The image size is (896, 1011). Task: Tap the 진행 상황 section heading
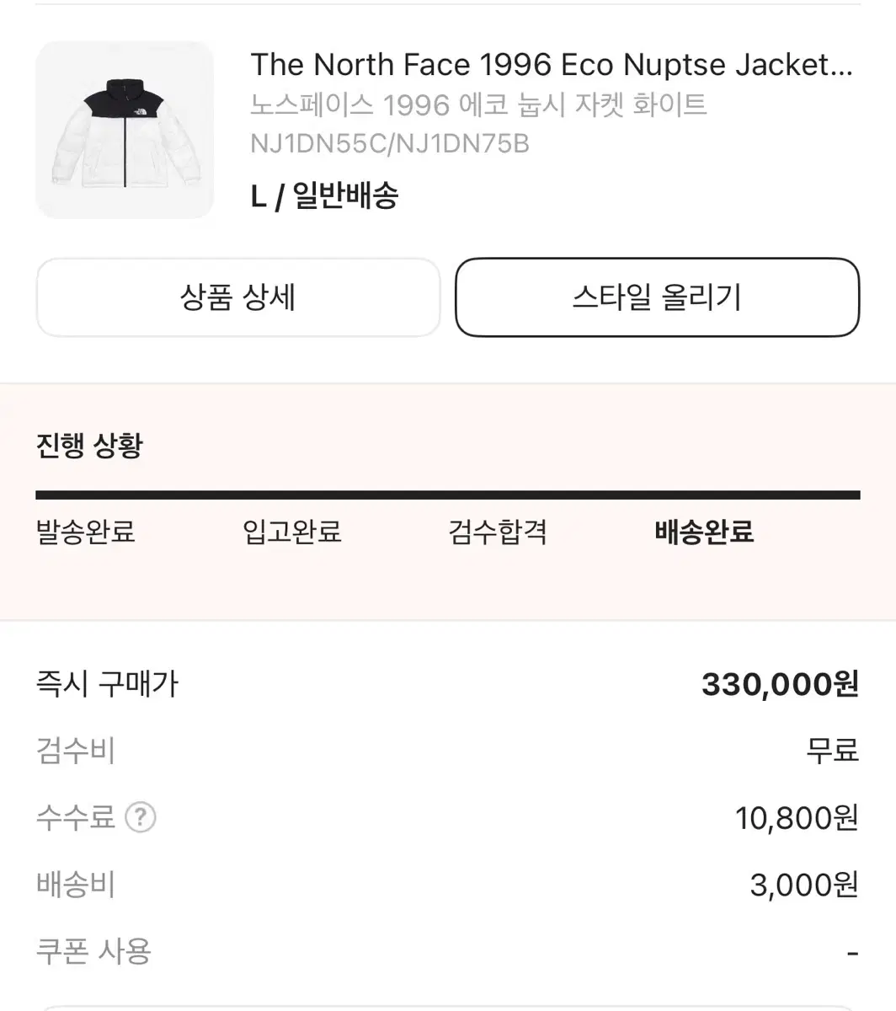[89, 445]
